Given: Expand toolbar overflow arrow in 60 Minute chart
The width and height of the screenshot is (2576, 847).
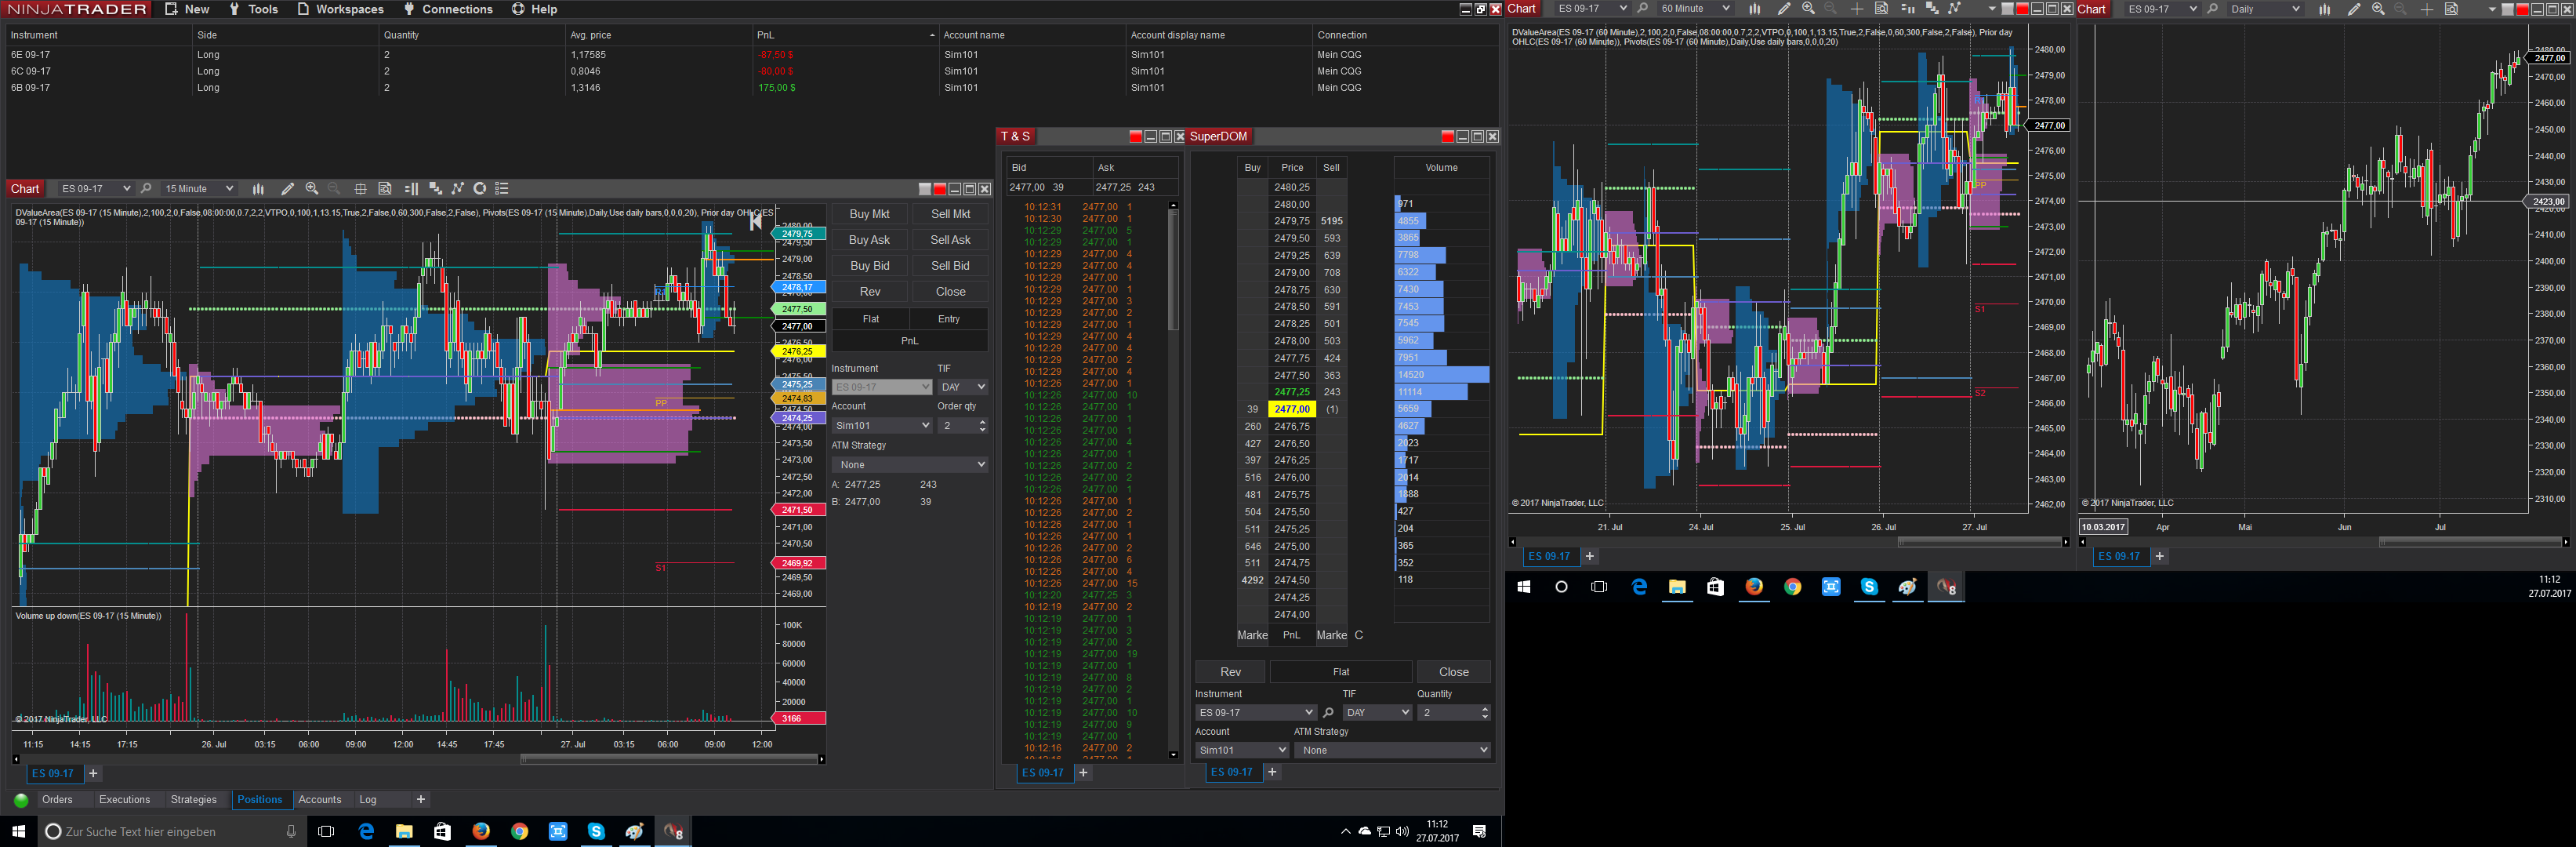Looking at the screenshot, I should (1992, 9).
